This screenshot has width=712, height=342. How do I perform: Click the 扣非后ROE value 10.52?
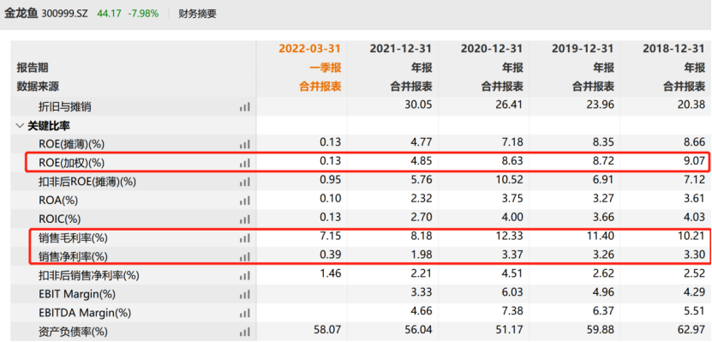[510, 180]
